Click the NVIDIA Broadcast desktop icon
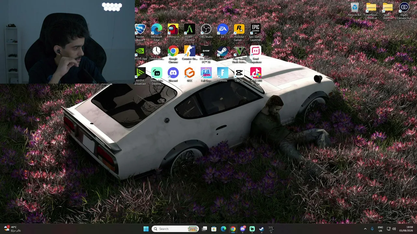This screenshot has height=234, width=417. pyautogui.click(x=140, y=76)
